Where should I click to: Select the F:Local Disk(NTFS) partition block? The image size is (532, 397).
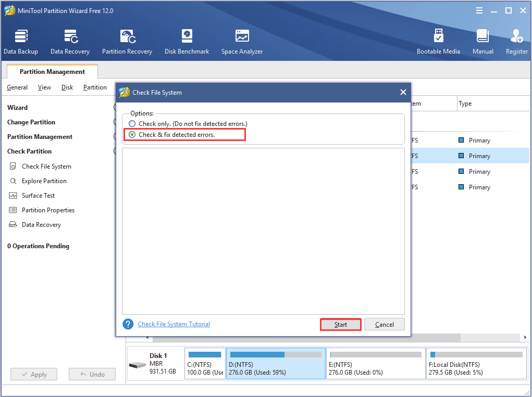[x=476, y=364]
